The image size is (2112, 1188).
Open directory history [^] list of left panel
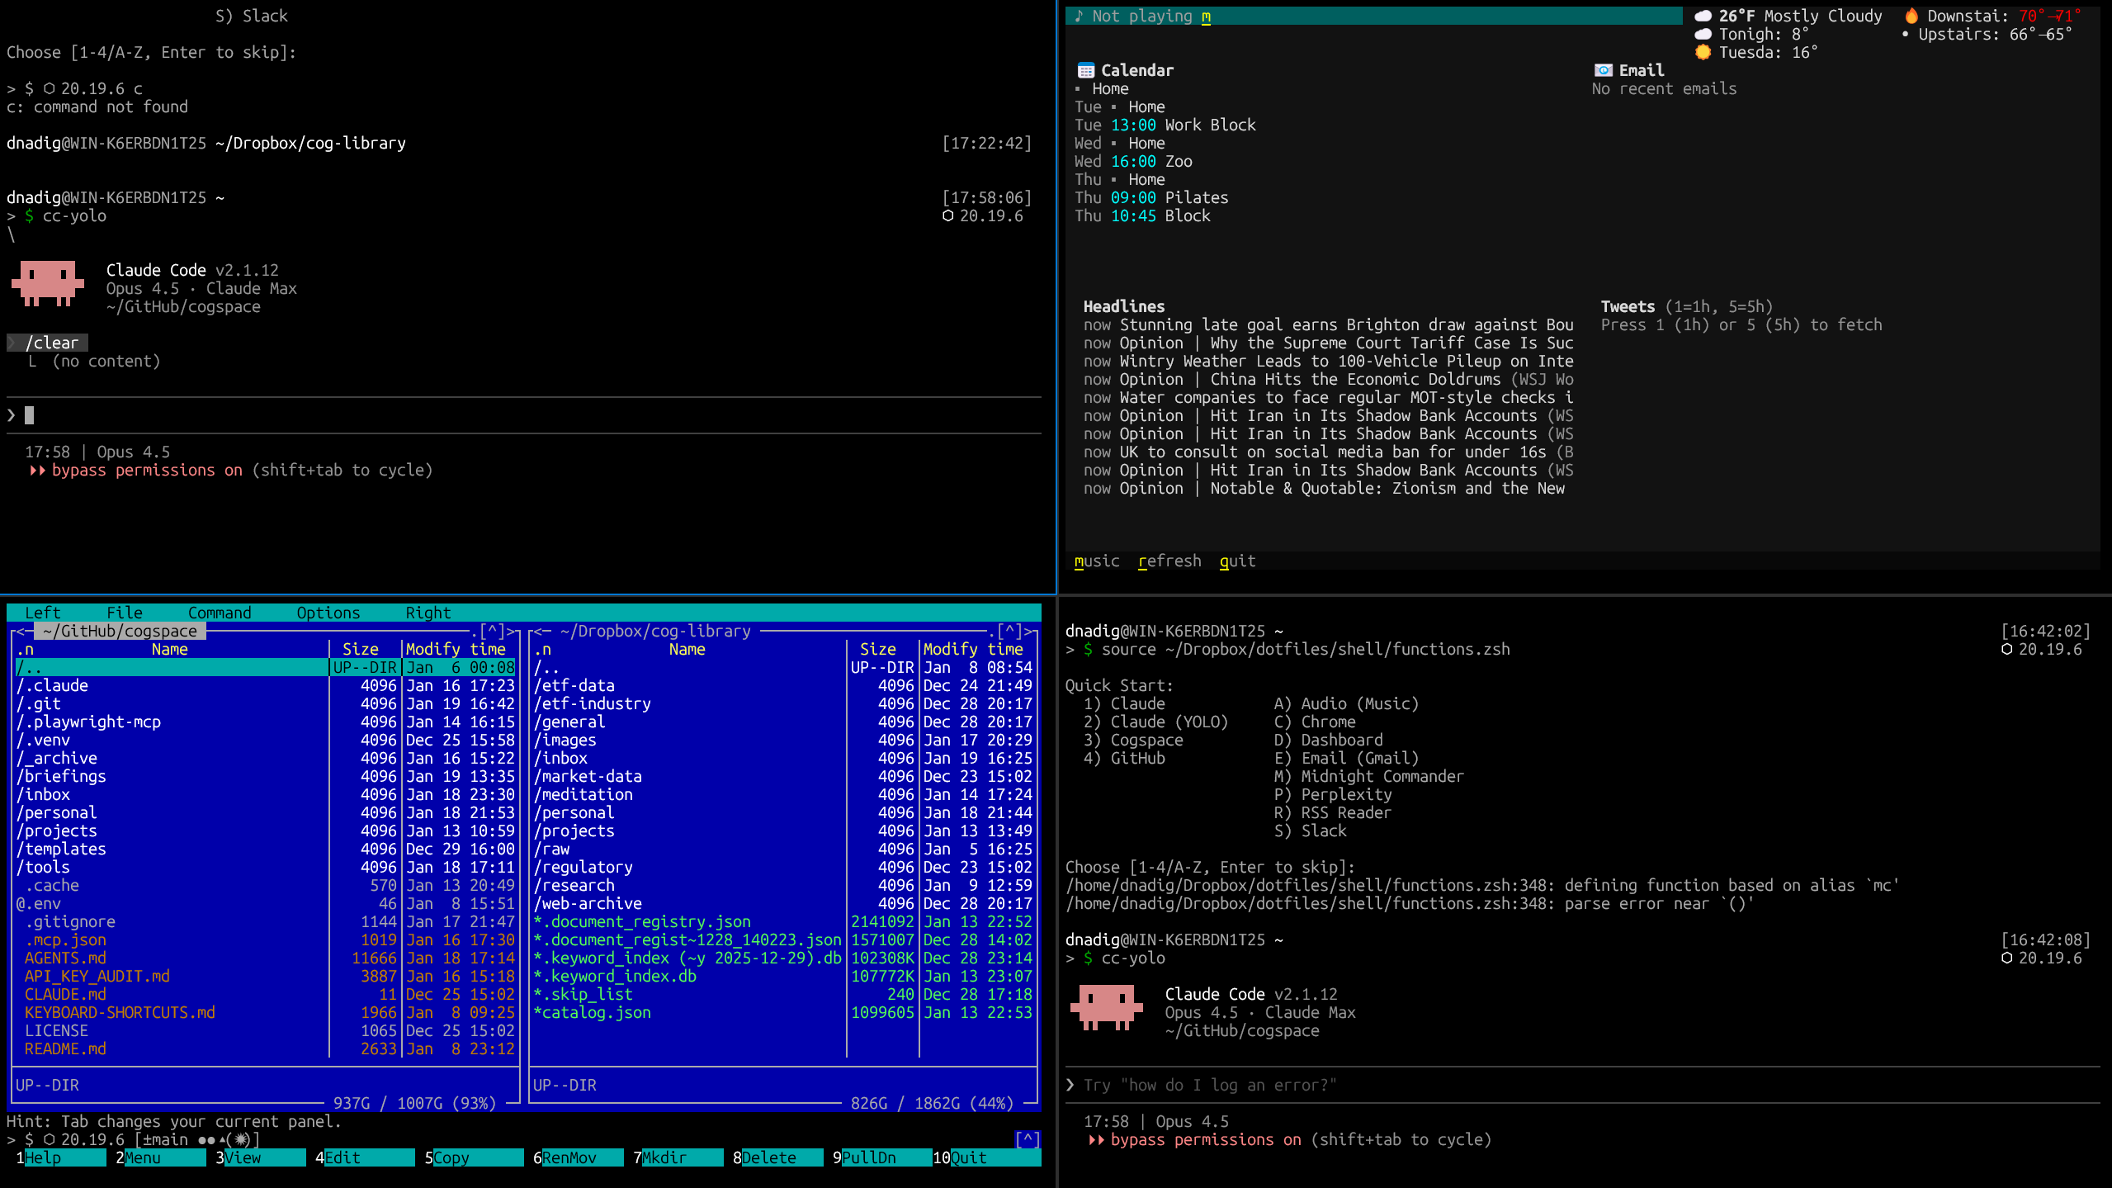(x=494, y=632)
